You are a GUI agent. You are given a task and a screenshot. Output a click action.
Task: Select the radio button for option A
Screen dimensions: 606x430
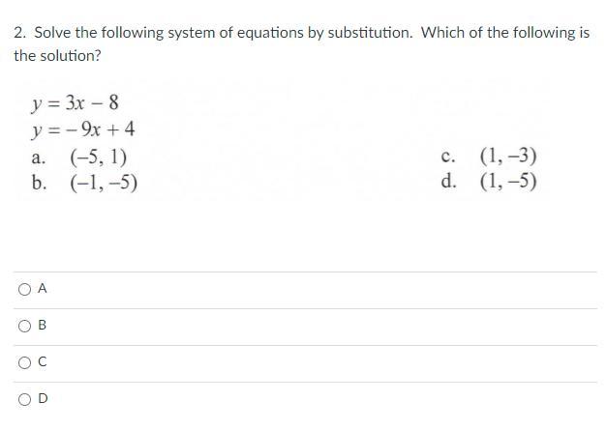pyautogui.click(x=24, y=289)
